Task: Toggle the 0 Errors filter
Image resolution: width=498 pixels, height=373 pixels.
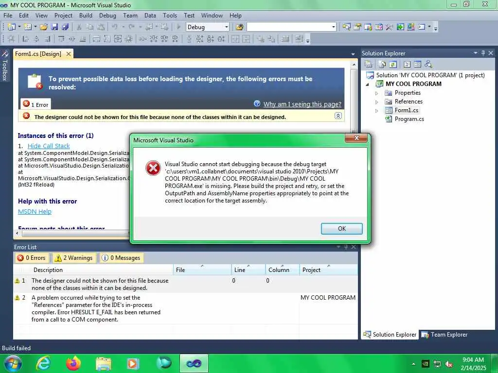Action: click(x=32, y=258)
